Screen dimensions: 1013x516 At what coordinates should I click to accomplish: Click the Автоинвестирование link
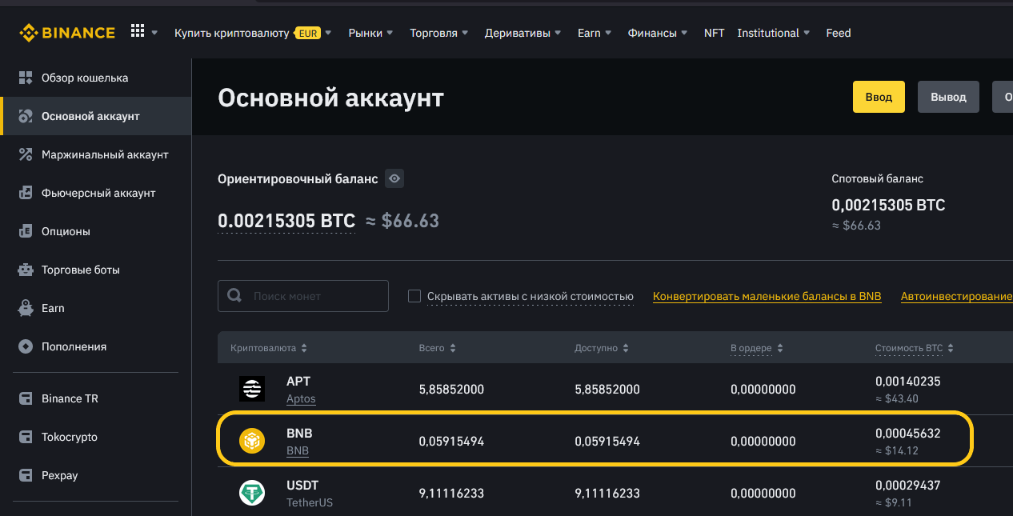tap(956, 296)
